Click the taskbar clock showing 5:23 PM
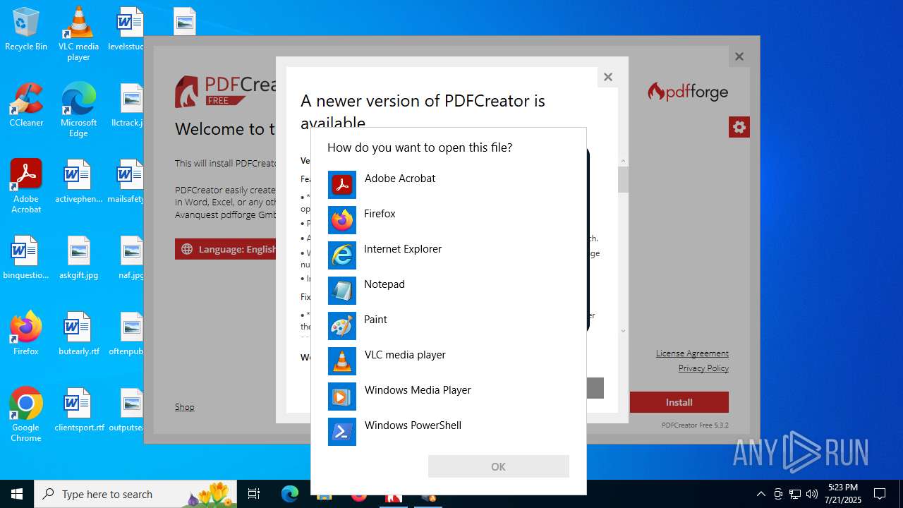Screen dimensions: 903x508 tap(843, 494)
